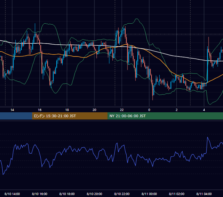Click the 8/10 22:00 date label
This screenshot has width=223, height=197.
point(122,194)
